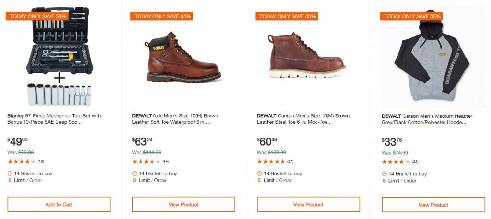Click the clock icon under DEWALT hoodie
The width and height of the screenshot is (491, 219).
pyautogui.click(x=385, y=173)
